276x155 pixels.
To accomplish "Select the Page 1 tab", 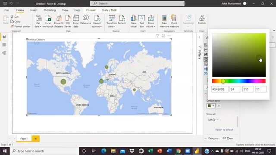I will click(24, 139).
